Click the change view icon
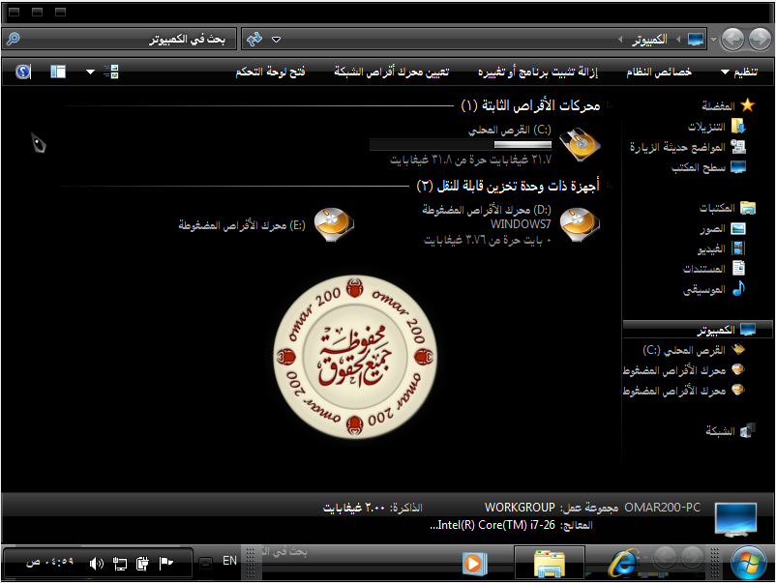The image size is (776, 583). [x=111, y=72]
